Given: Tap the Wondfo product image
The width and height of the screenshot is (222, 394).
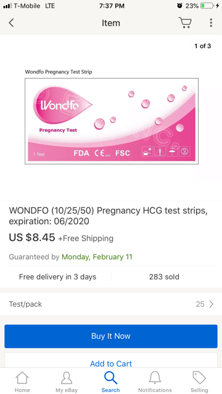Looking at the screenshot, I should [112, 121].
